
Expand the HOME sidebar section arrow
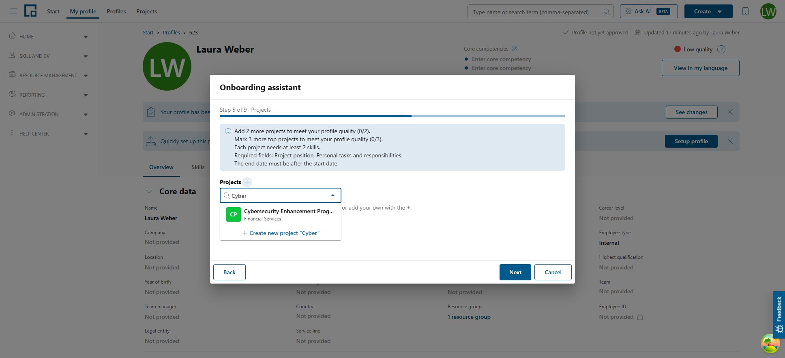click(86, 37)
